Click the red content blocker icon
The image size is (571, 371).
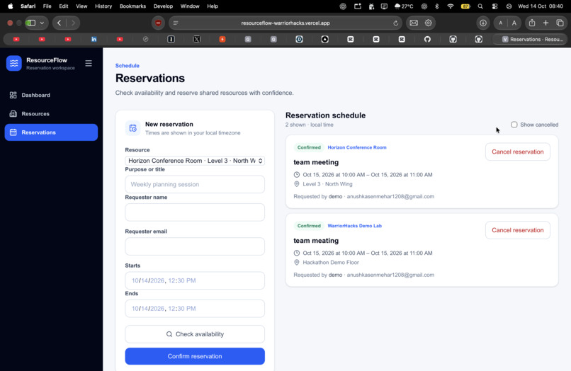point(158,23)
